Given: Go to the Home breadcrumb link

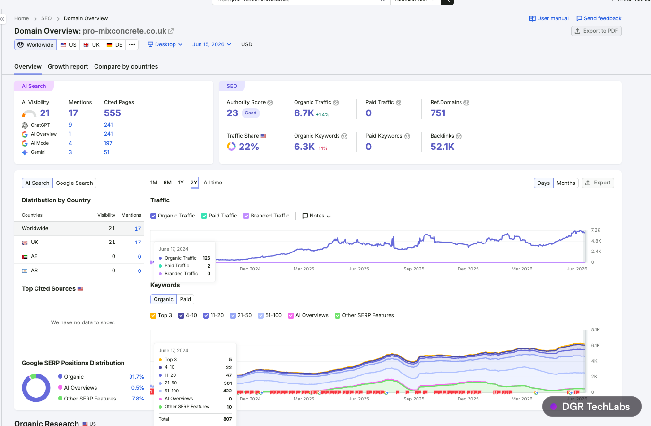Looking at the screenshot, I should [x=22, y=18].
